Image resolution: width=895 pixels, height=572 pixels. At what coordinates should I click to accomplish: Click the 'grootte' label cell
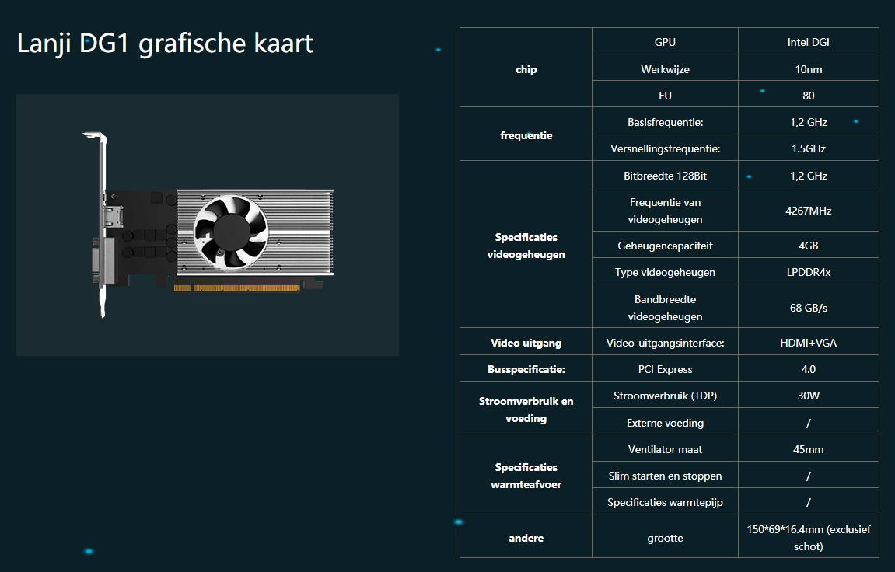click(665, 537)
